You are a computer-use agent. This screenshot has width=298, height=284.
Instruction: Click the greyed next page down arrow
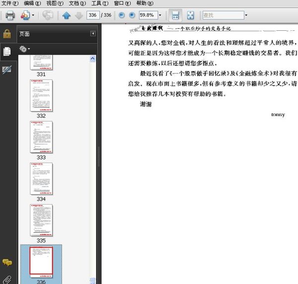(x=78, y=15)
